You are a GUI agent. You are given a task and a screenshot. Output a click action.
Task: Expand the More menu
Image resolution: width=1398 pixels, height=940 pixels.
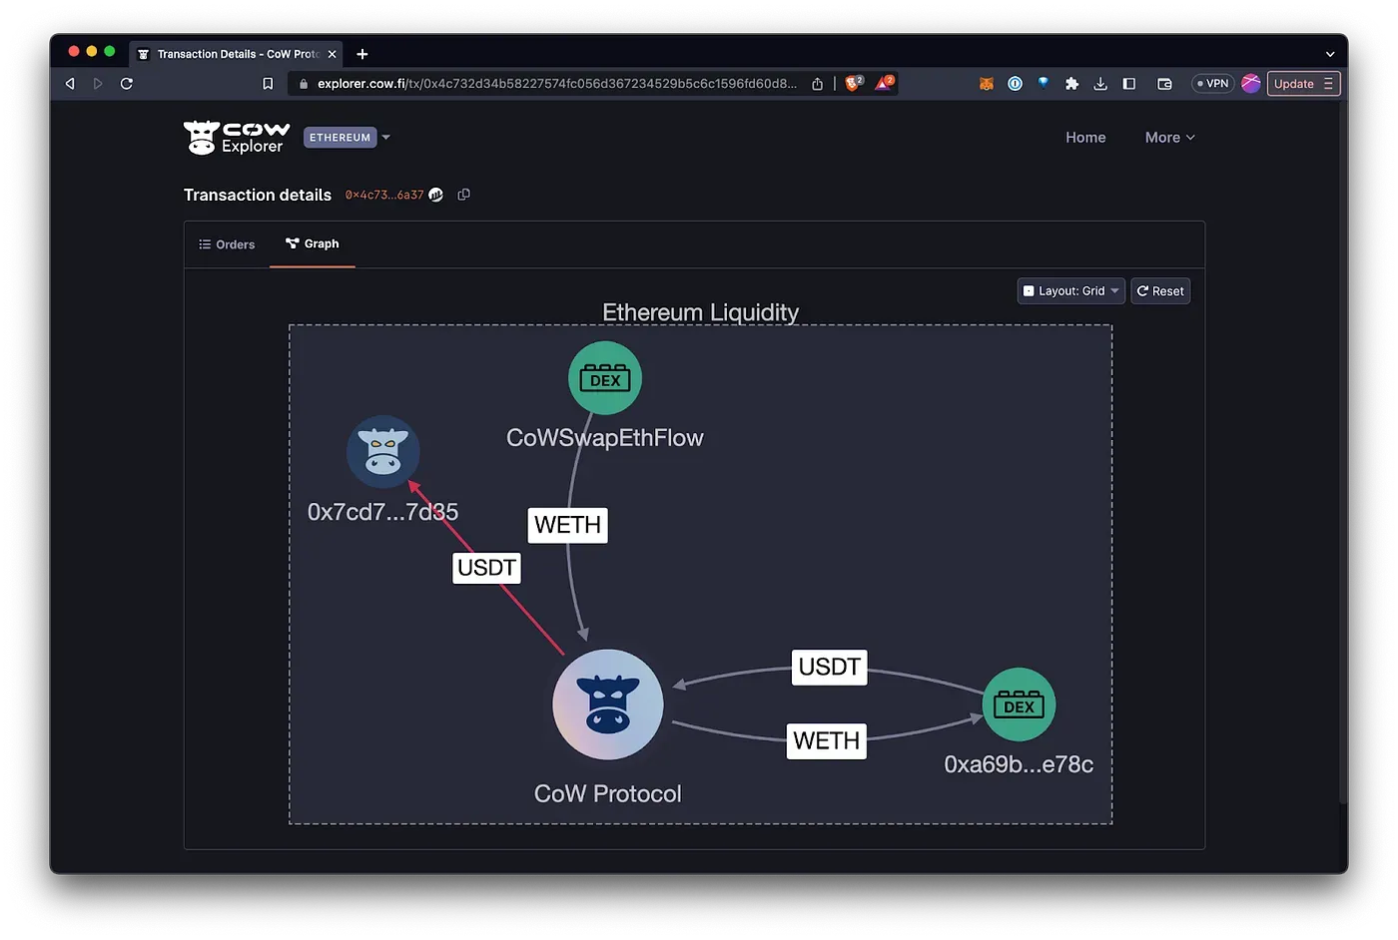(1169, 138)
